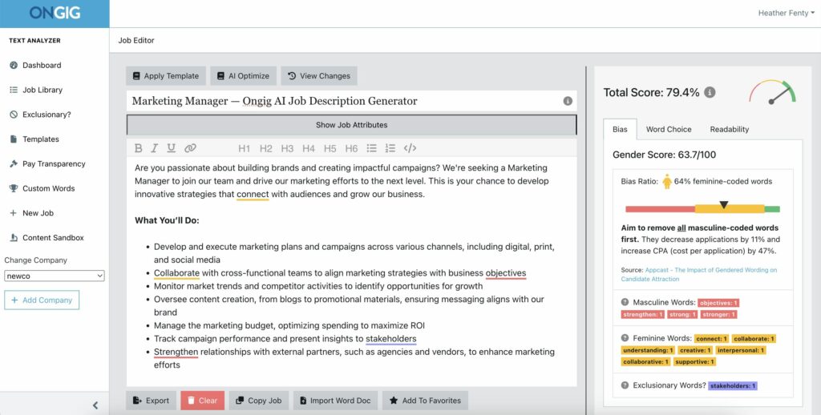The image size is (821, 415).
Task: Click the Import Word Doc button
Action: [335, 401]
